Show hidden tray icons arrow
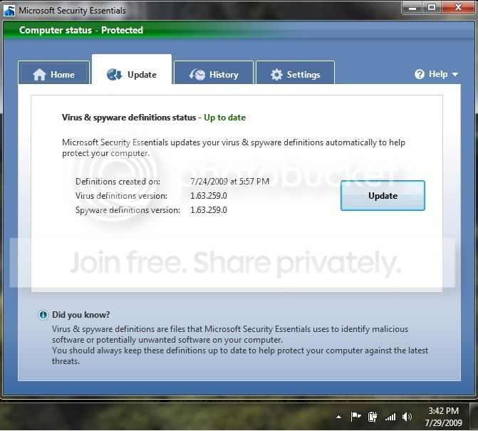478x431 pixels. coord(338,417)
